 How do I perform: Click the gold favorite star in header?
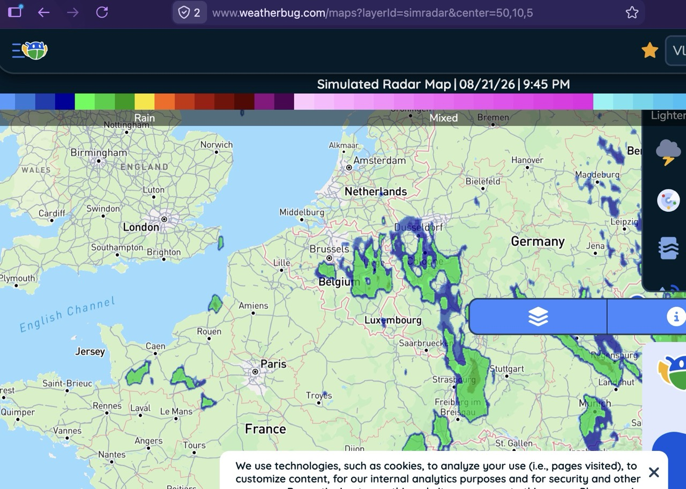coord(650,50)
